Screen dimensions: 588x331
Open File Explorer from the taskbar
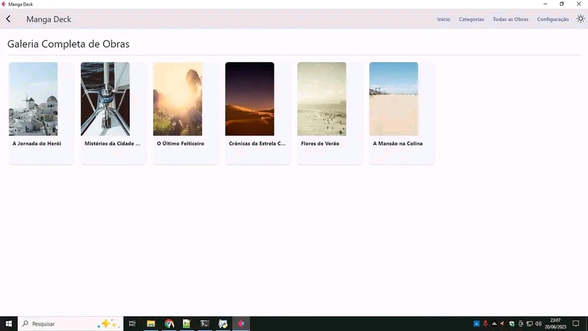pyautogui.click(x=151, y=323)
